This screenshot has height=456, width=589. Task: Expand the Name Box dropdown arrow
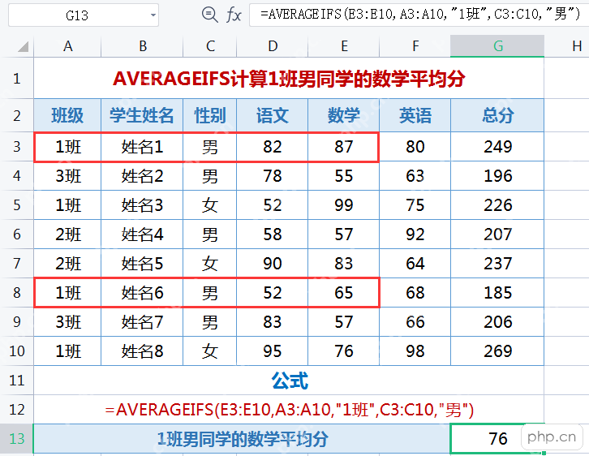[153, 15]
